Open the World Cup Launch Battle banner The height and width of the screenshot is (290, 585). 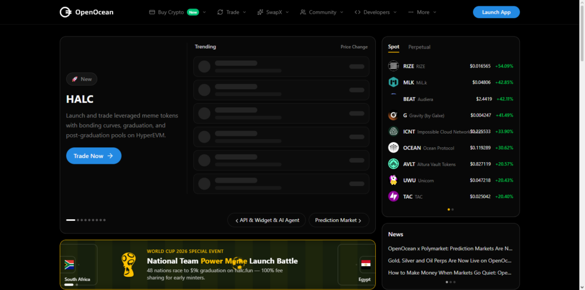[218, 265]
